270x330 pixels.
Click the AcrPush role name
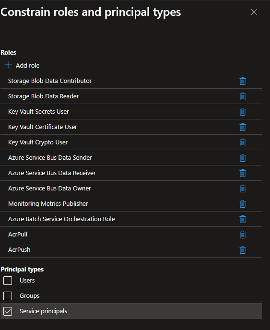click(19, 250)
